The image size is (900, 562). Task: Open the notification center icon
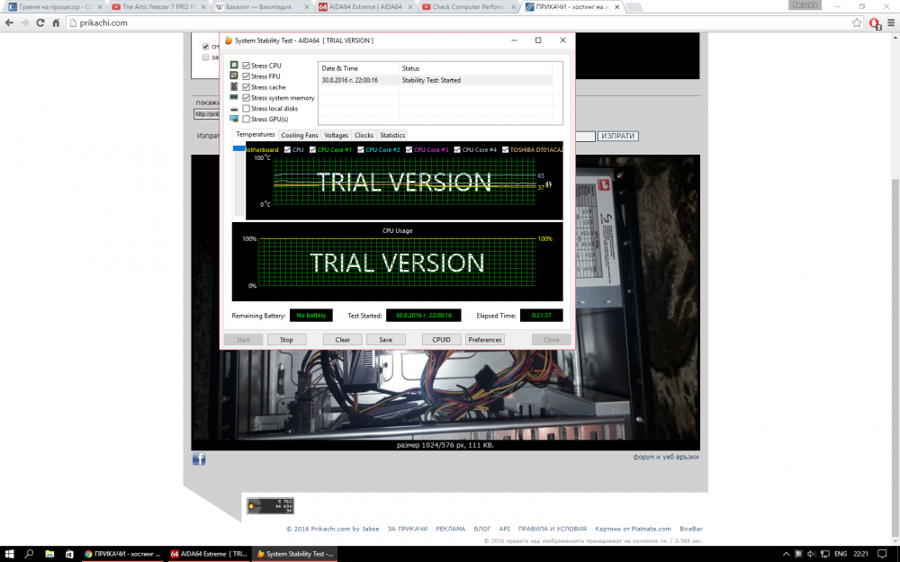882,554
